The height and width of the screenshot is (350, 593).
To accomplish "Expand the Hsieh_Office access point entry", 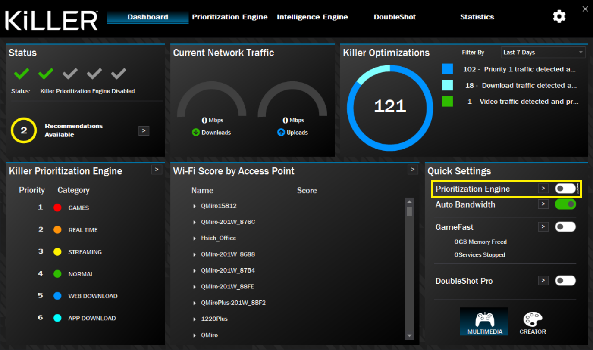I will click(x=195, y=238).
